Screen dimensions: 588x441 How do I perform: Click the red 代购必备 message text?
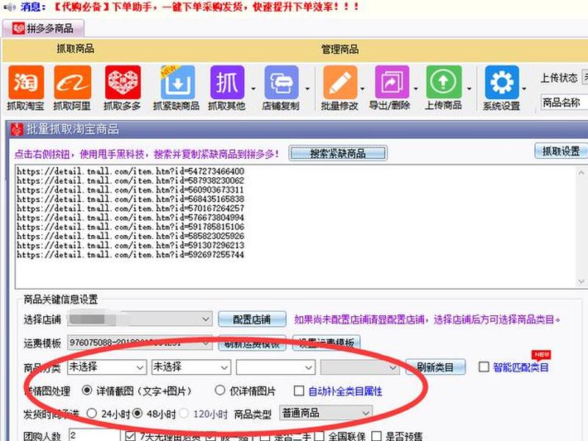click(206, 7)
